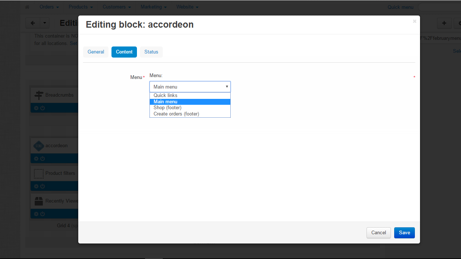Close the Editing block dialog with X
Image resolution: width=461 pixels, height=259 pixels.
tap(414, 21)
